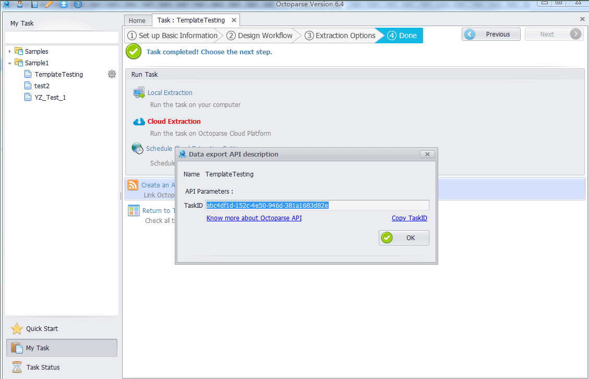Switch to the Home tab
The width and height of the screenshot is (589, 379).
[137, 21]
